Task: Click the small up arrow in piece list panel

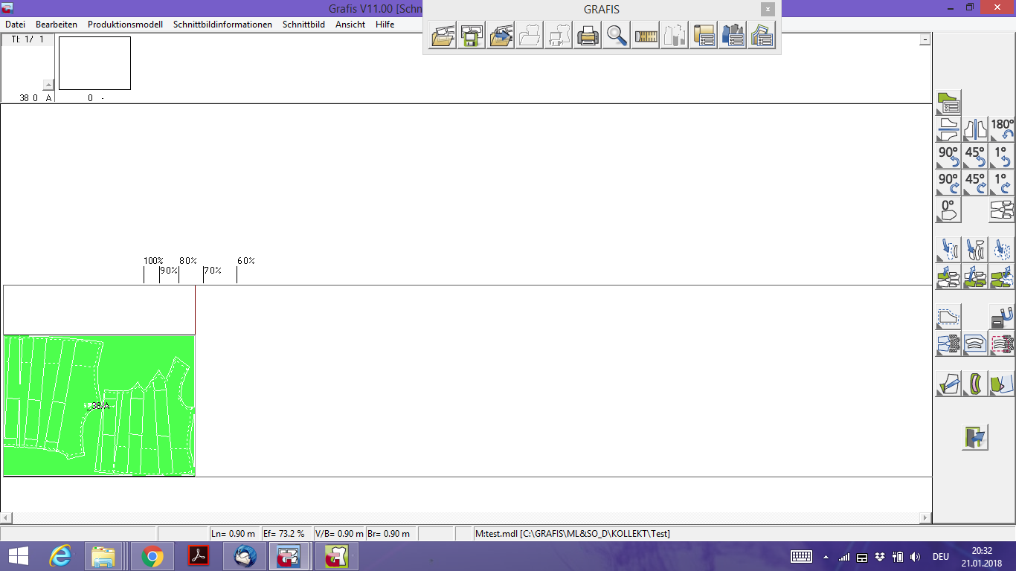Action: 48,85
